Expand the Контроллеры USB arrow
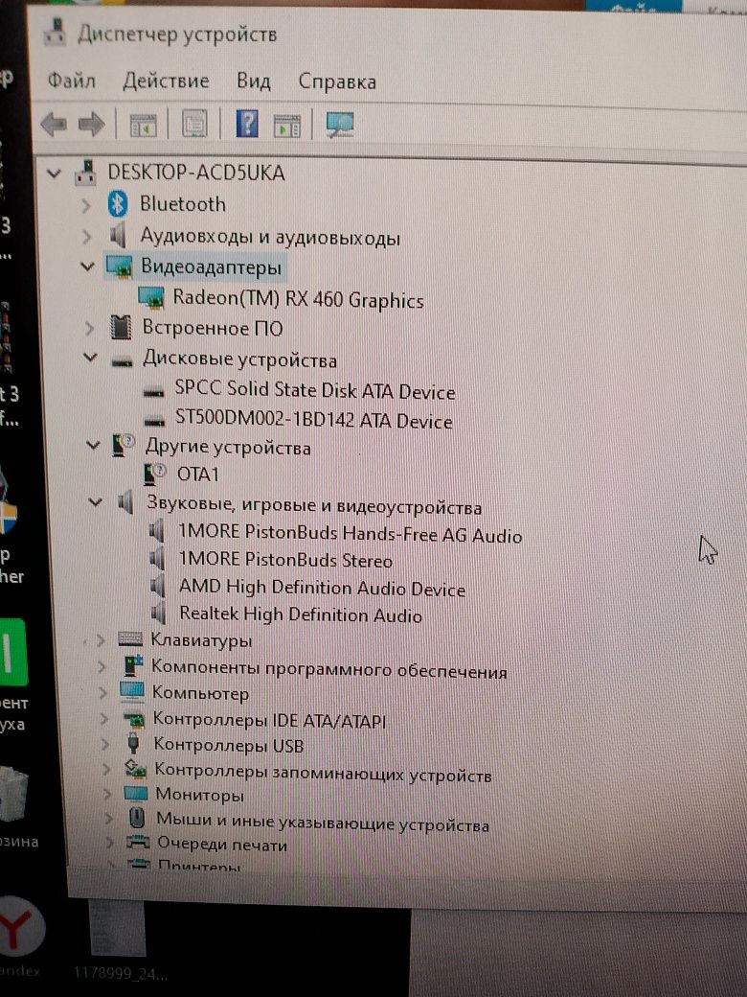 tap(105, 744)
